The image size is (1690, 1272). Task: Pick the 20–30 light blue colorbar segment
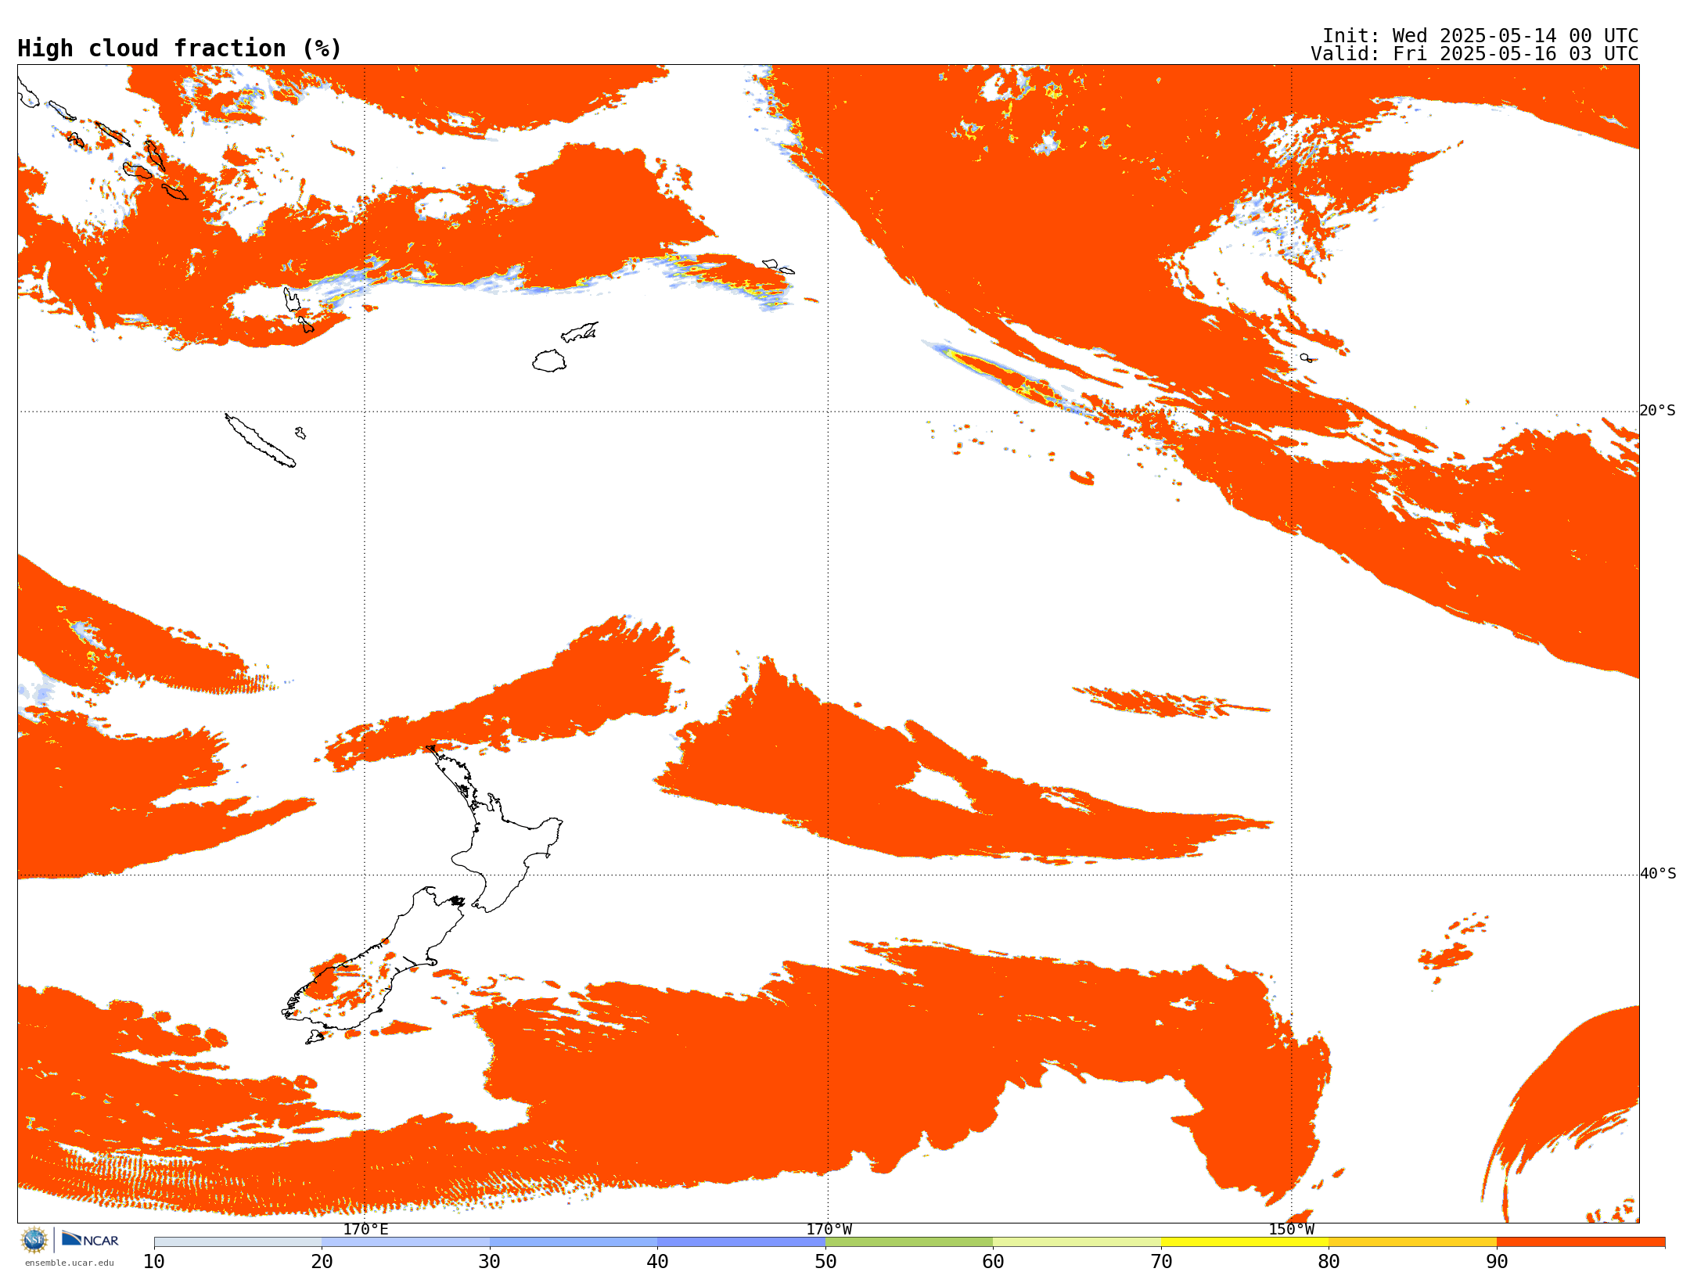pos(405,1242)
